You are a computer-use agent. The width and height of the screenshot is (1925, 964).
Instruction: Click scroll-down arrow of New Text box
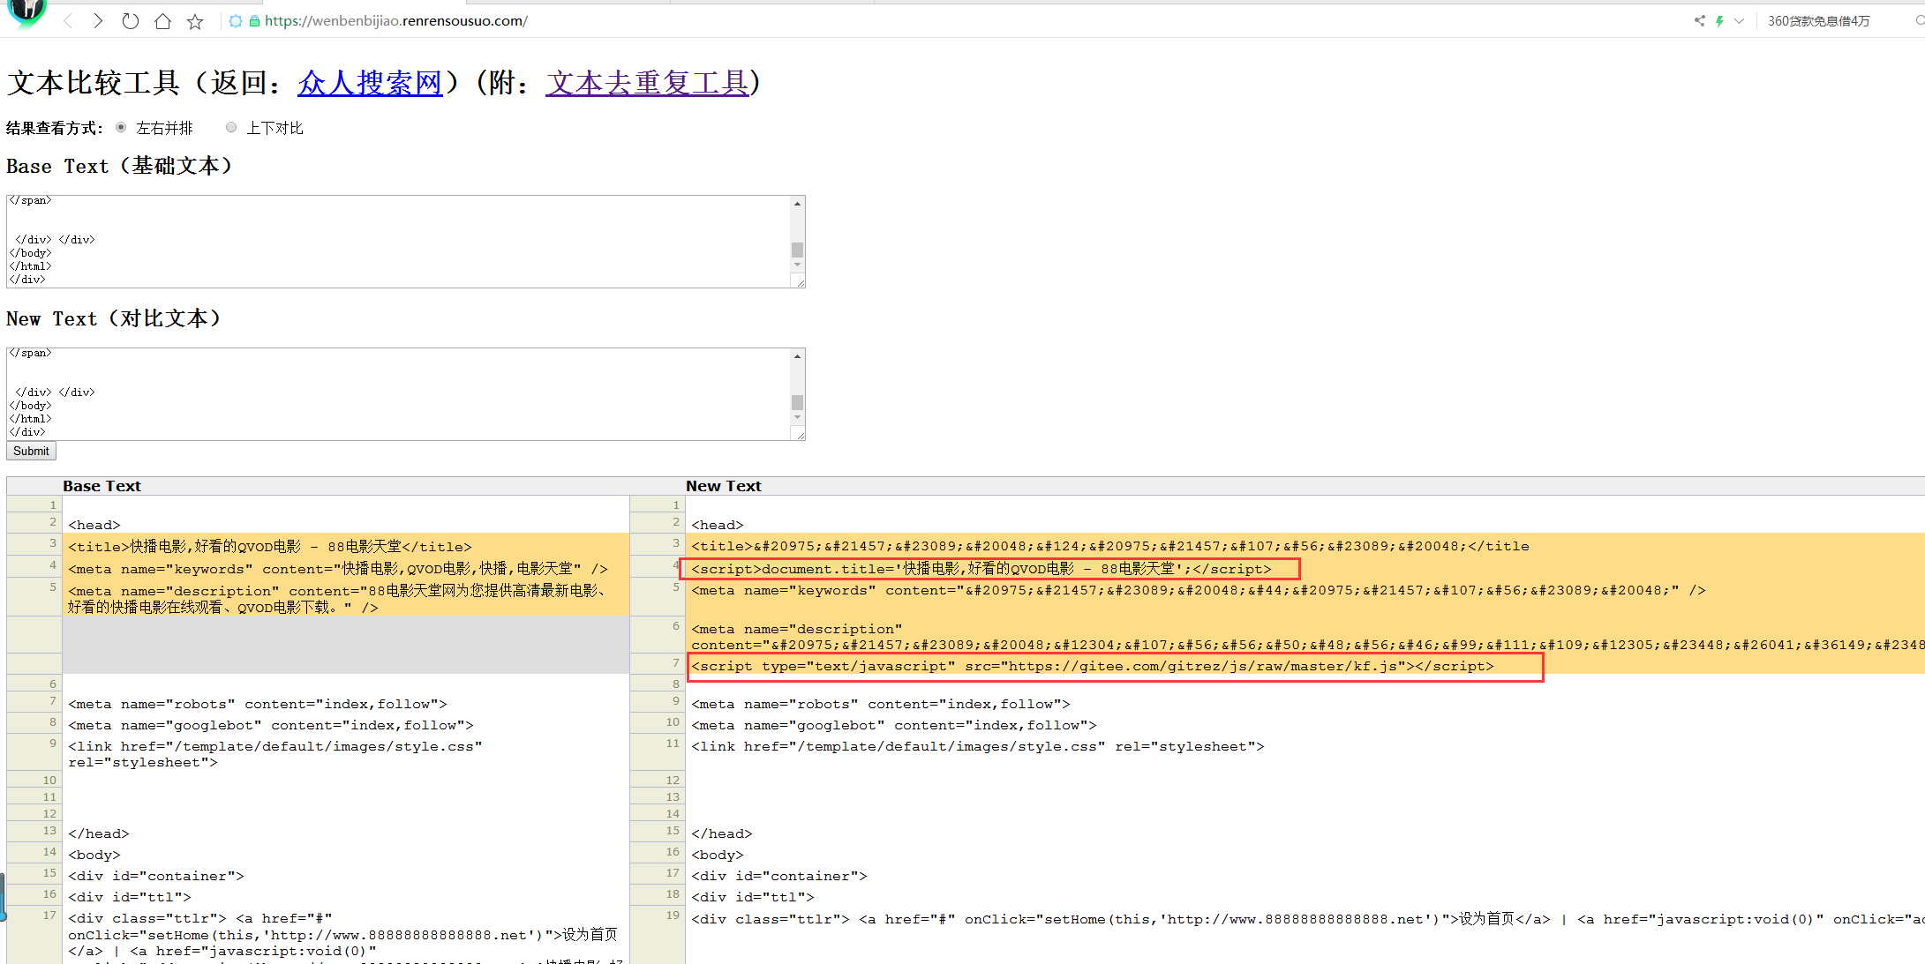pyautogui.click(x=797, y=417)
